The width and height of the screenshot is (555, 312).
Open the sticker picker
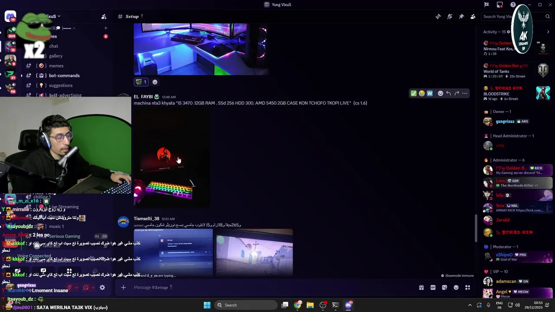pos(444,287)
